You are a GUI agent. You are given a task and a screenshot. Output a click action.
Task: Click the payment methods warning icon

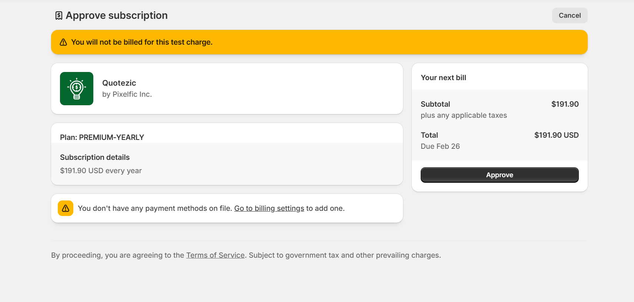[66, 208]
